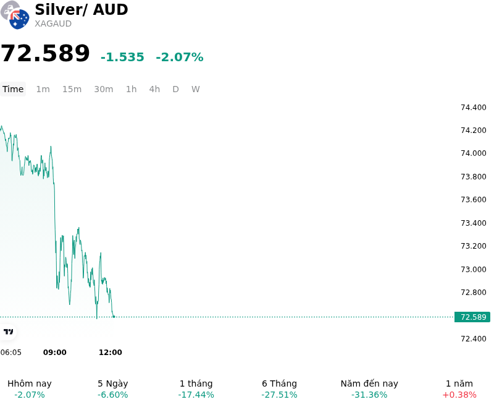This screenshot has height=407, width=494.
Task: Switch to the weekly W interval
Action: tap(195, 89)
